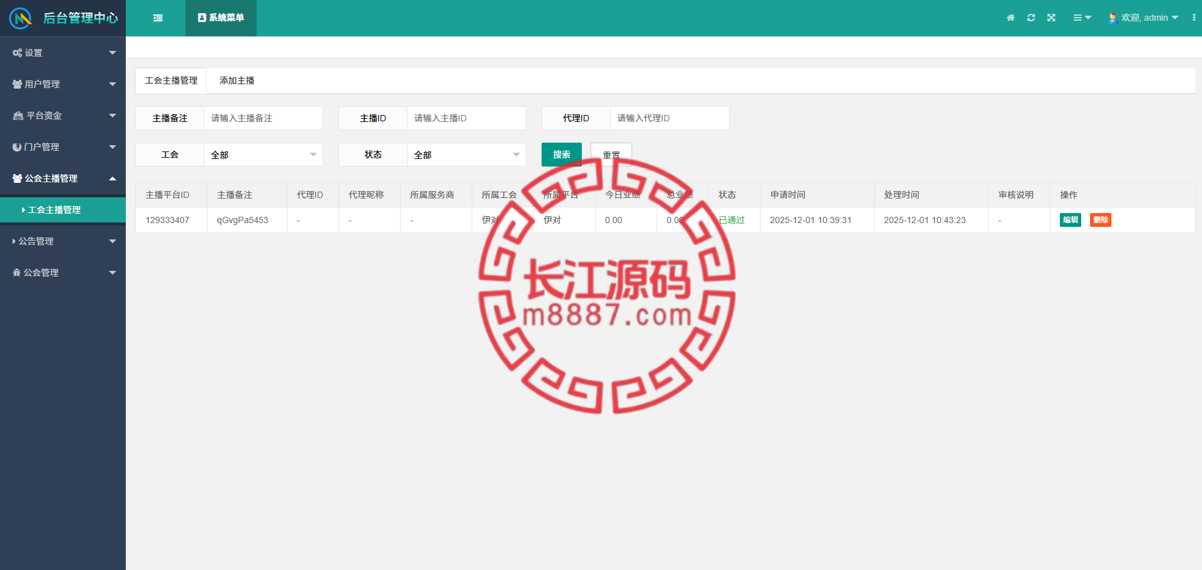Click the admin avatar icon
Image resolution: width=1202 pixels, height=570 pixels.
1113,18
